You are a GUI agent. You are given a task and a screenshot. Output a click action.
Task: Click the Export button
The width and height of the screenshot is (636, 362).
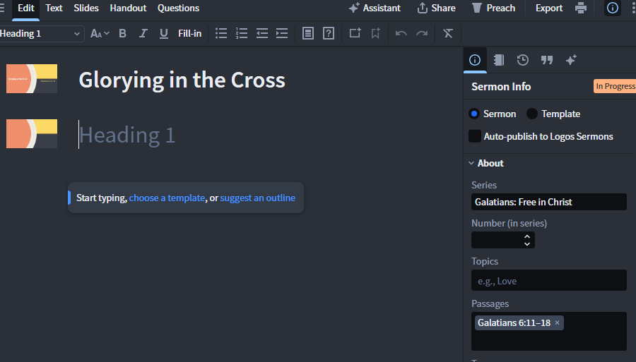[549, 8]
